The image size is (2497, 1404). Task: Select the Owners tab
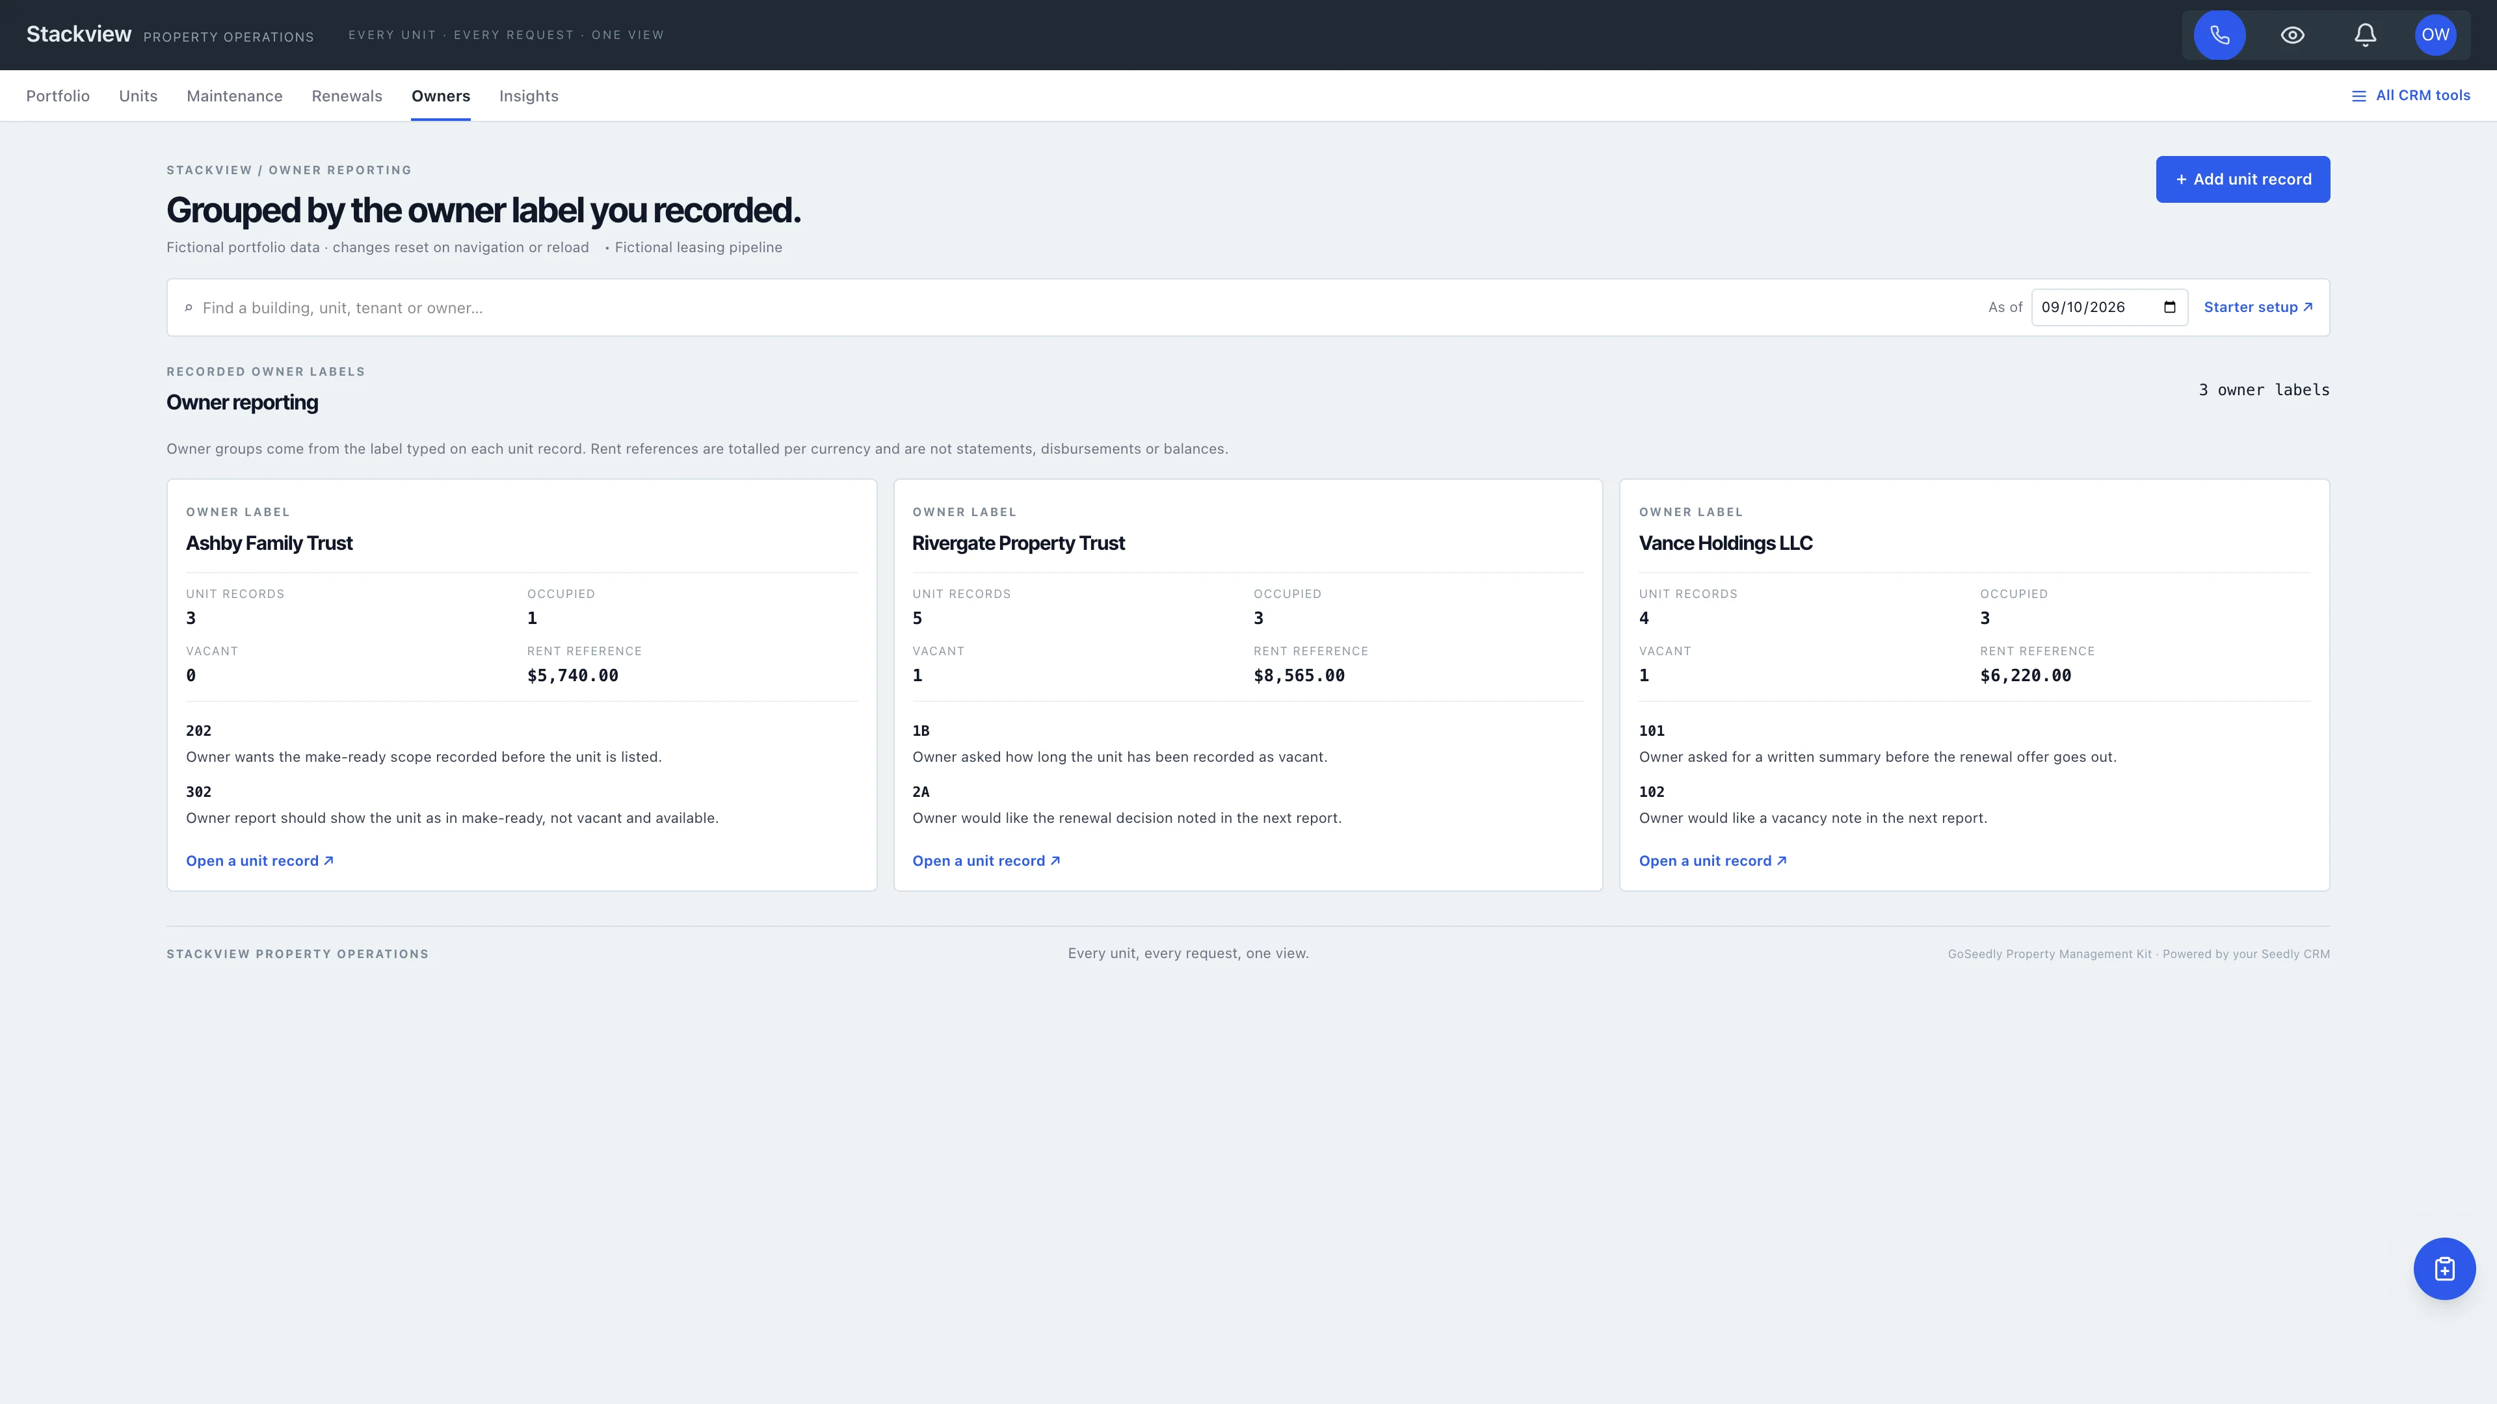point(441,96)
